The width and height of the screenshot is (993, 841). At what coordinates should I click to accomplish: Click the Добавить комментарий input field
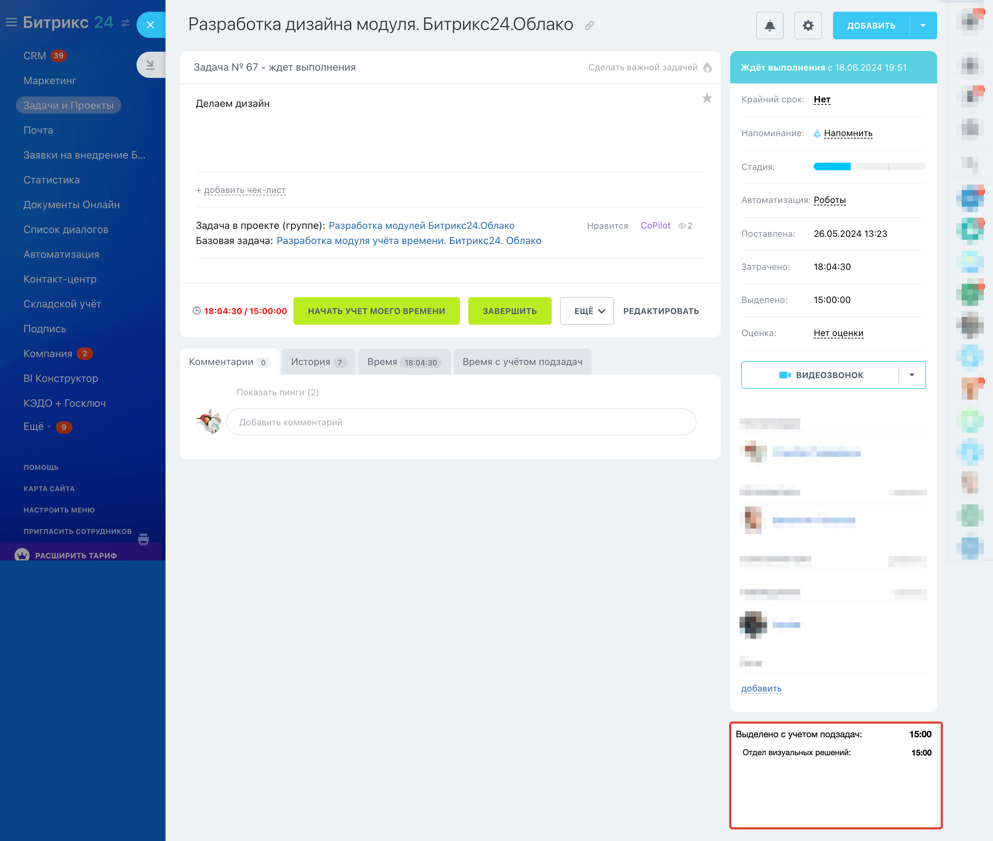(x=461, y=422)
